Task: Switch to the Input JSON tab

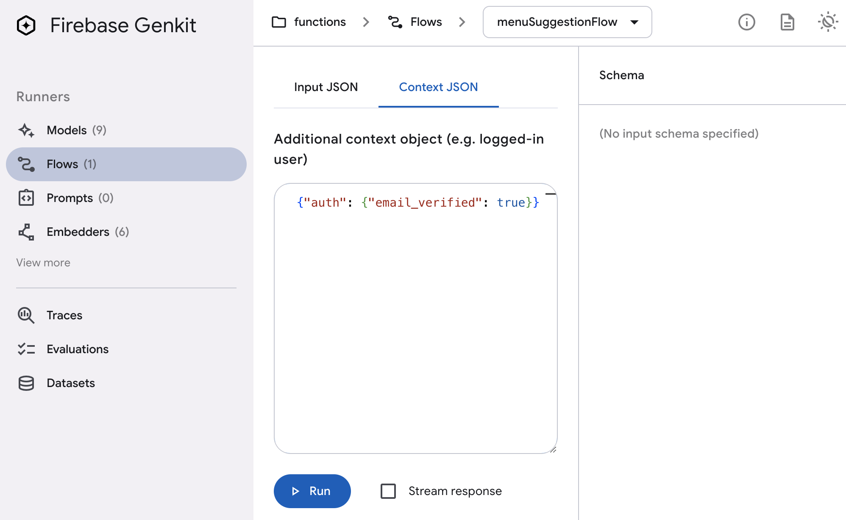Action: click(326, 87)
